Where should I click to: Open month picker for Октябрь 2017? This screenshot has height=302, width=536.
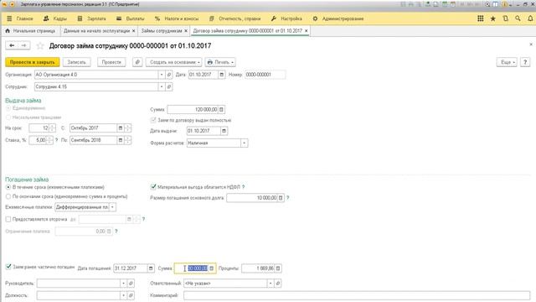[121, 128]
